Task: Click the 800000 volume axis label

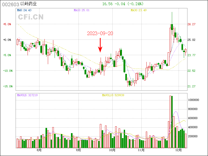Action: click(193, 109)
